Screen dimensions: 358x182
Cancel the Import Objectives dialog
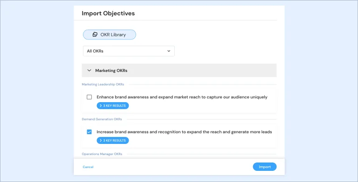(88, 167)
